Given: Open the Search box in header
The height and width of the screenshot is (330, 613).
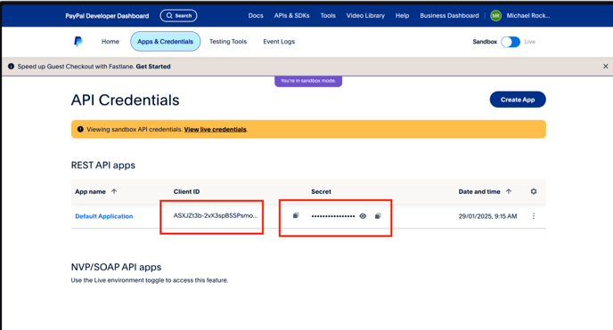Looking at the screenshot, I should (178, 16).
